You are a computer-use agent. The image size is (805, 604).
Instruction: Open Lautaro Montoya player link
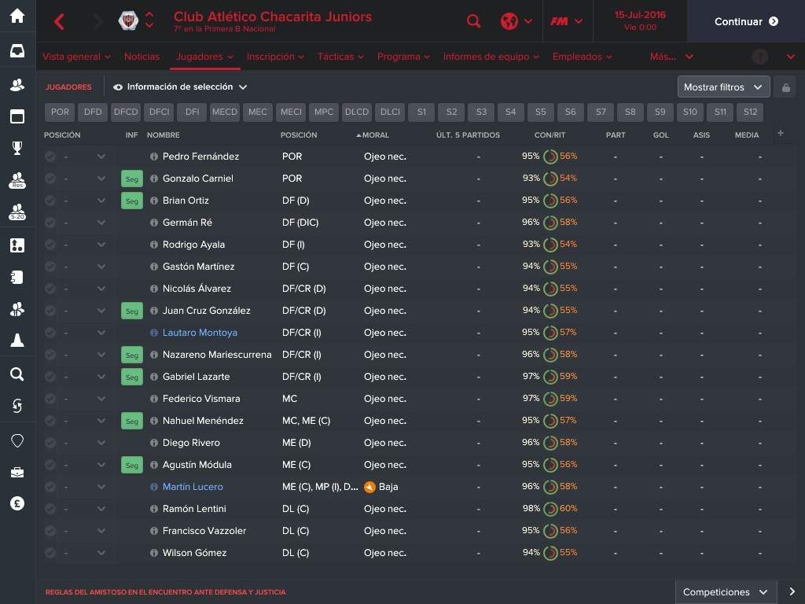point(200,333)
